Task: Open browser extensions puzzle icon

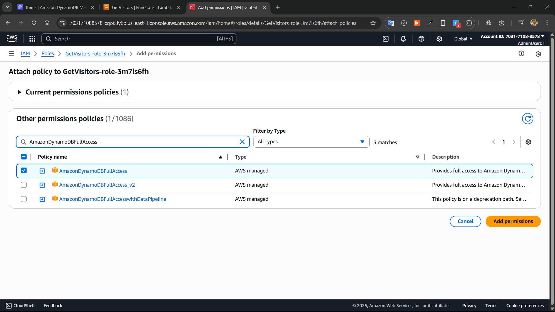Action: click(469, 23)
